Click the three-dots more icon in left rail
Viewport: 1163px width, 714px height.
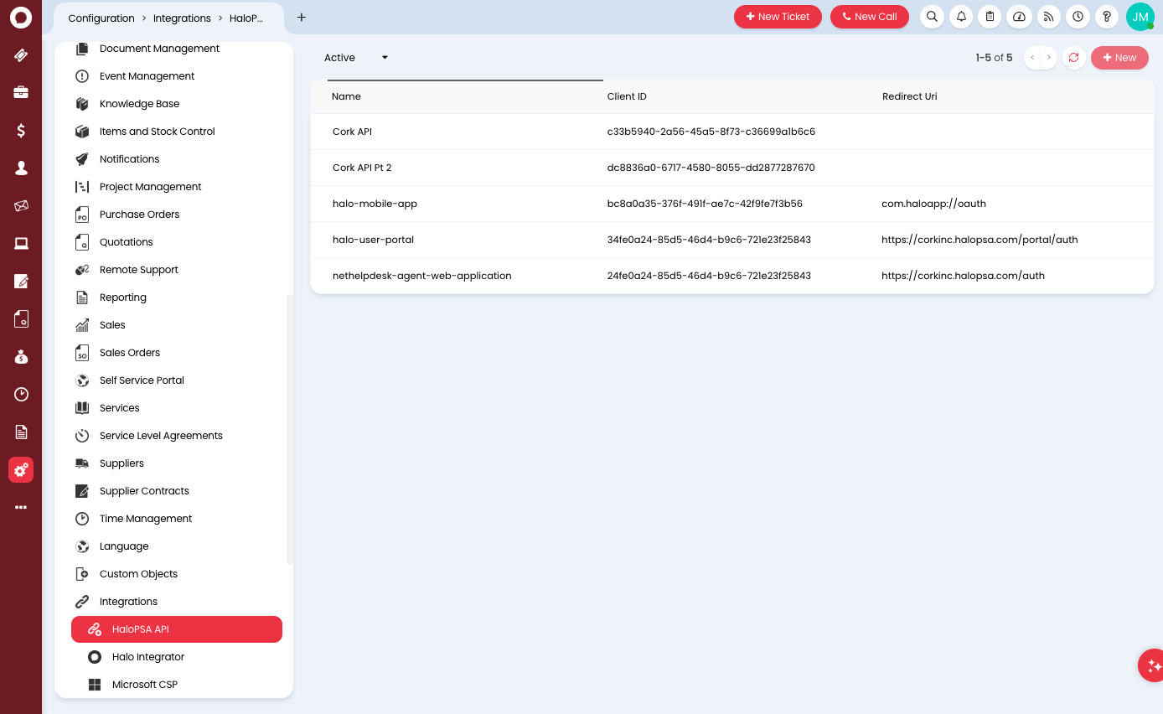[x=21, y=507]
